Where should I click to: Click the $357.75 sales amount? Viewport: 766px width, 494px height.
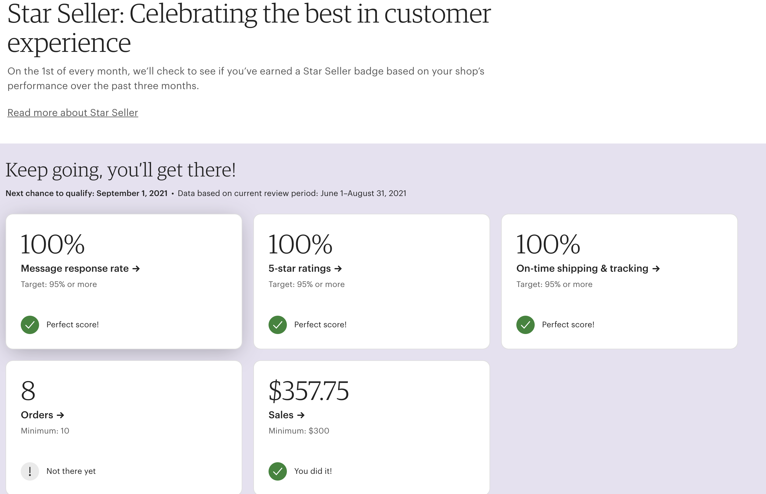pyautogui.click(x=309, y=391)
